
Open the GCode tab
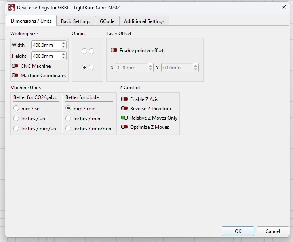pyautogui.click(x=107, y=21)
